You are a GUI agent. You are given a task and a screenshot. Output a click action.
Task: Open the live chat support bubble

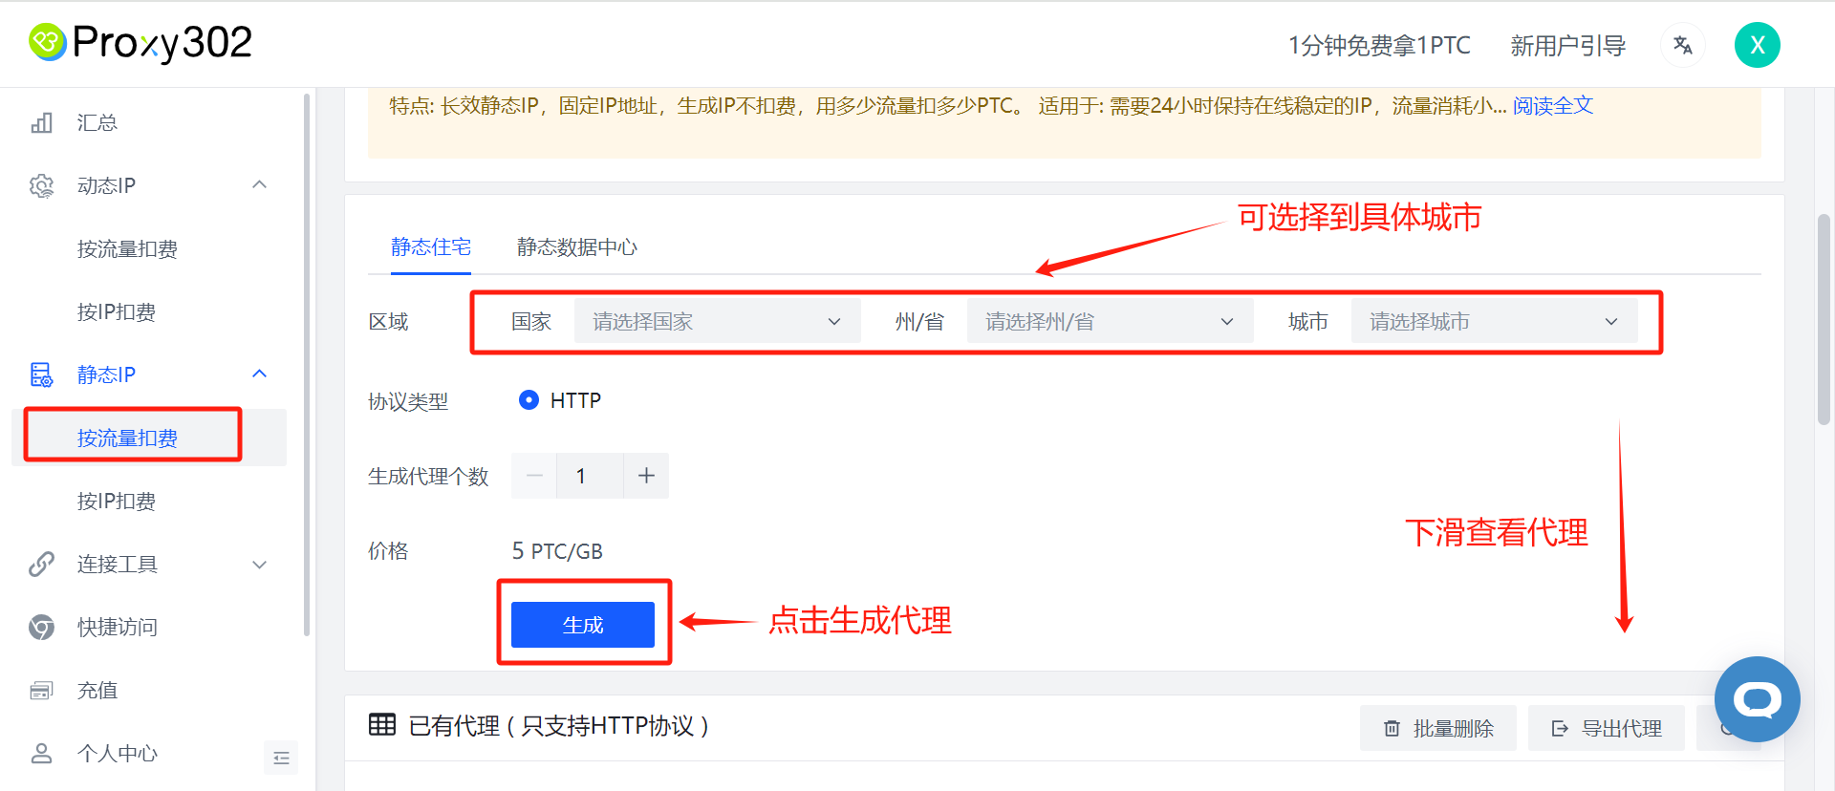click(x=1757, y=699)
